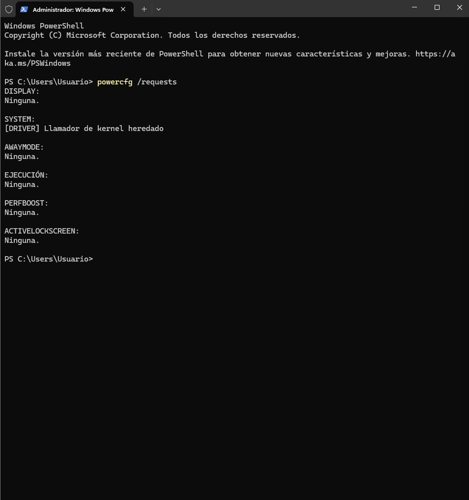This screenshot has height=500, width=469.
Task: Close the terminal window
Action: [x=460, y=7]
